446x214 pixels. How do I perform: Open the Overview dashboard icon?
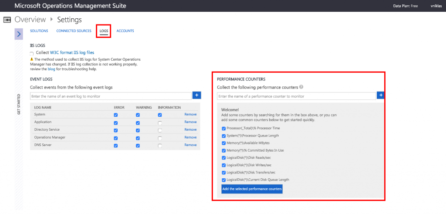[x=7, y=20]
